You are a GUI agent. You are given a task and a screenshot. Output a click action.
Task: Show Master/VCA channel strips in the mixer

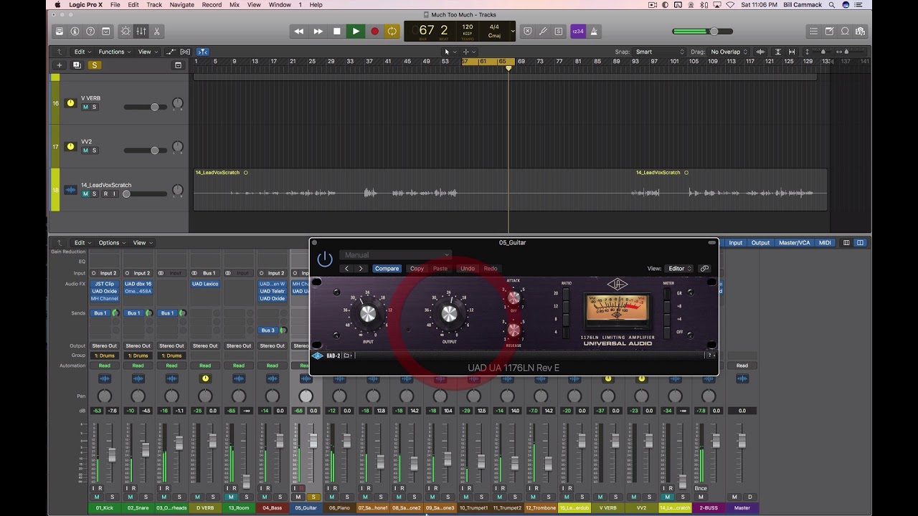(794, 243)
